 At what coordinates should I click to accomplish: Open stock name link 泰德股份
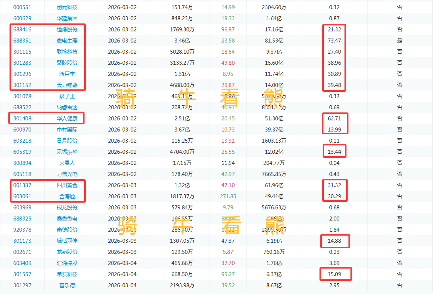tap(67, 230)
